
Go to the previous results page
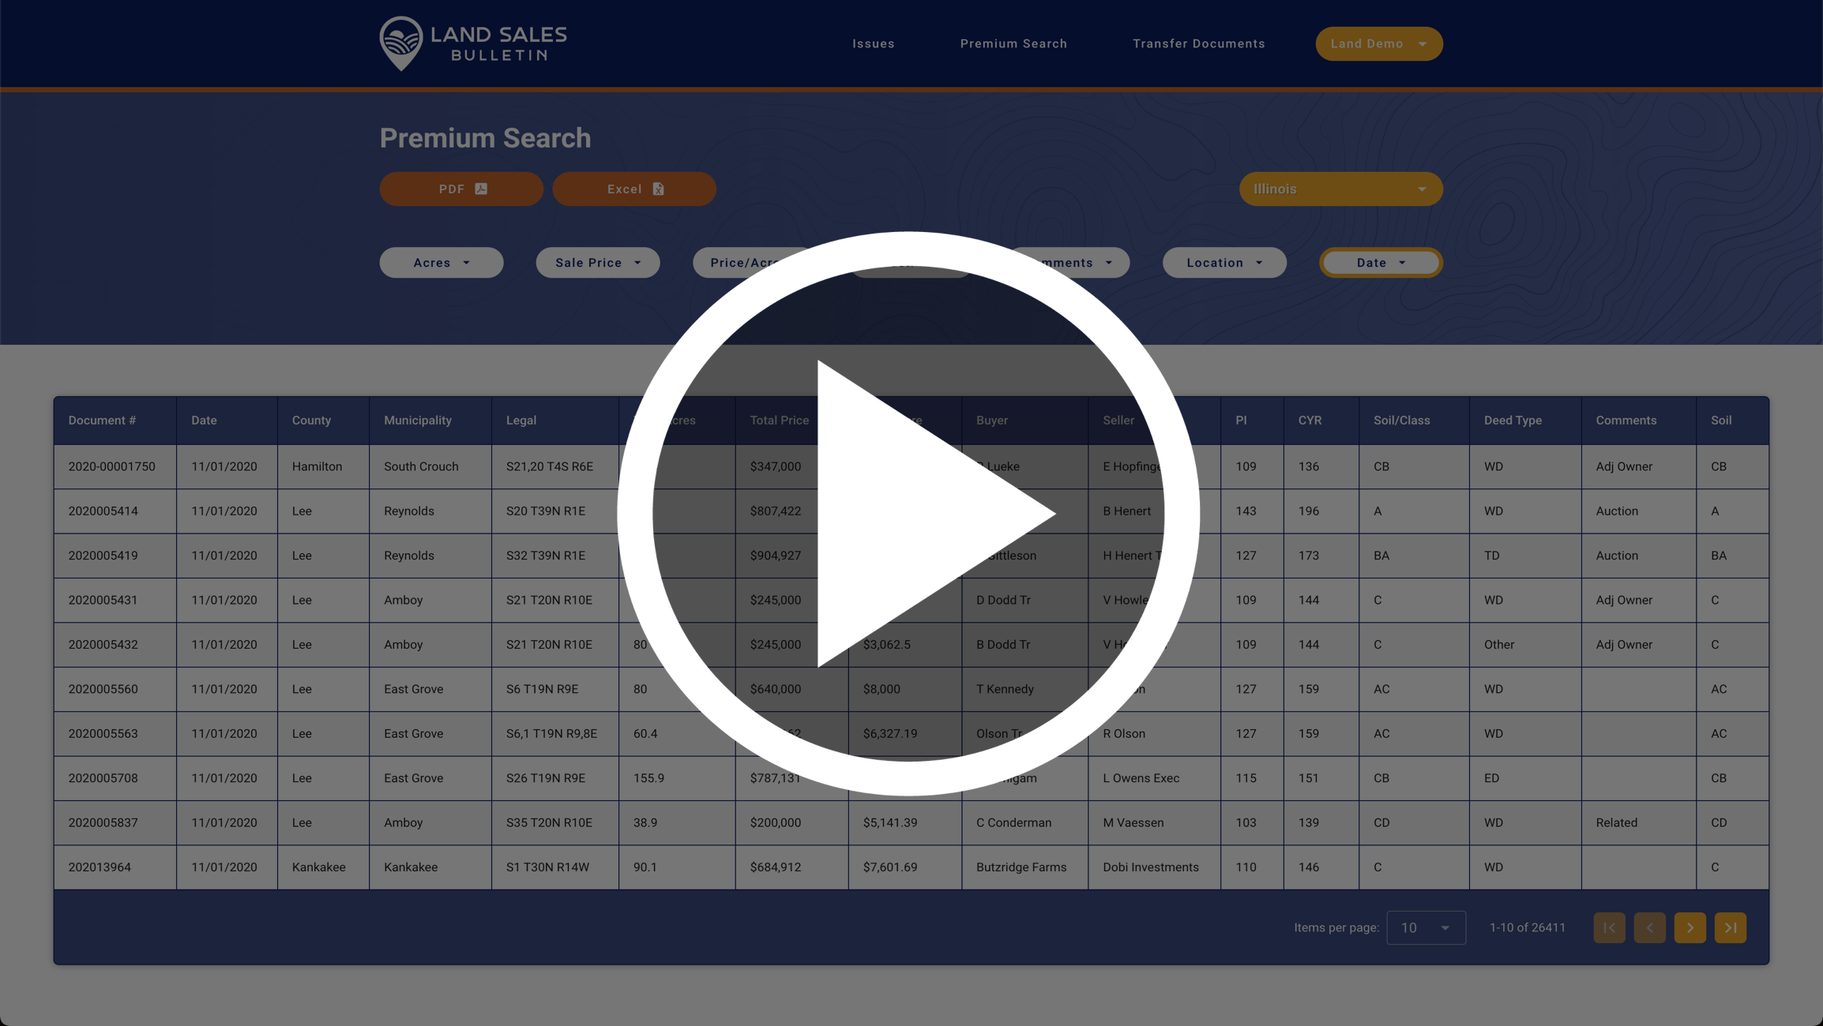(1649, 927)
